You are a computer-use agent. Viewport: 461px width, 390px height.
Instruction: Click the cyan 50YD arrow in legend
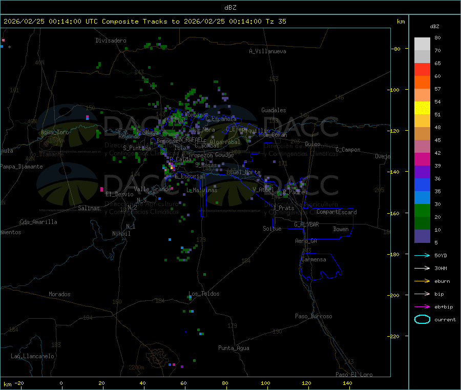422,255
